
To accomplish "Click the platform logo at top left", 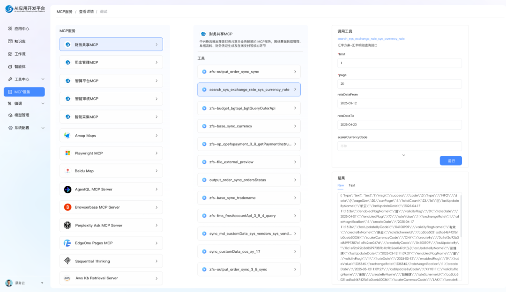I will click(x=25, y=9).
